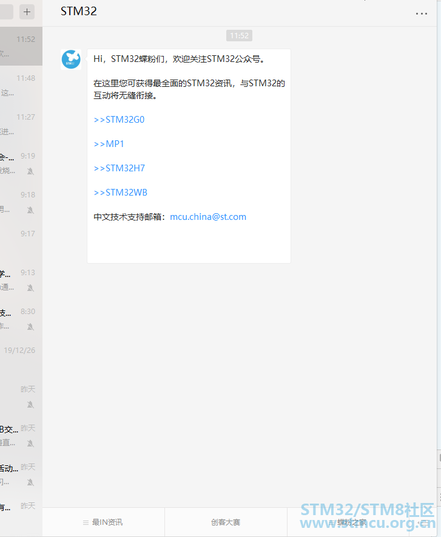Viewport: 441px width, 537px height.
Task: Open the chat row timestamped 8:30
Action: (x=21, y=318)
